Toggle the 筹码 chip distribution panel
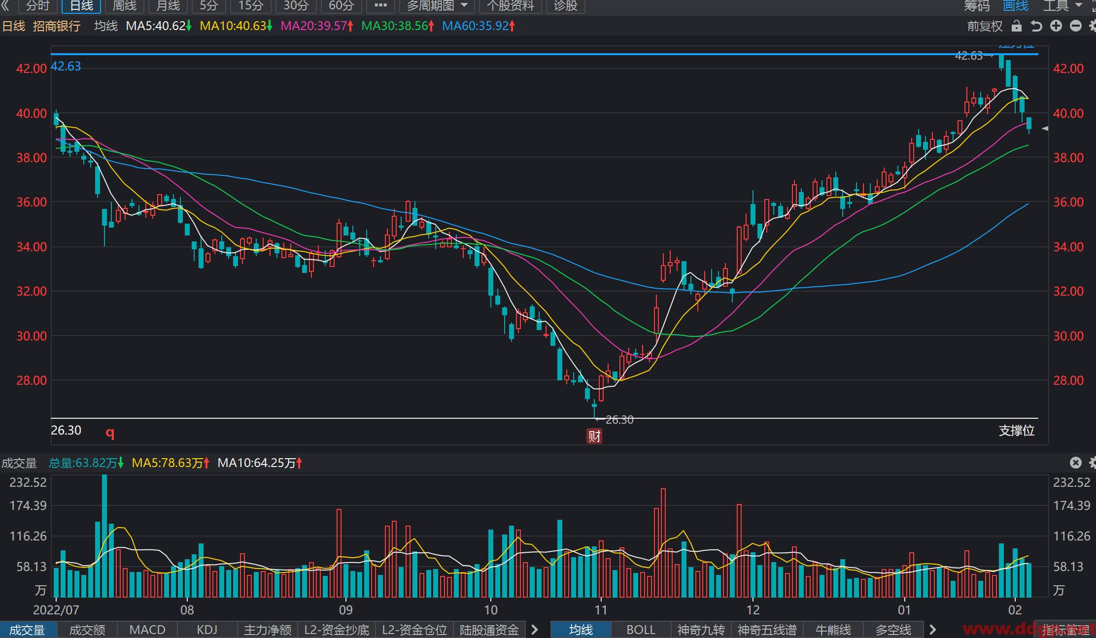 point(977,6)
